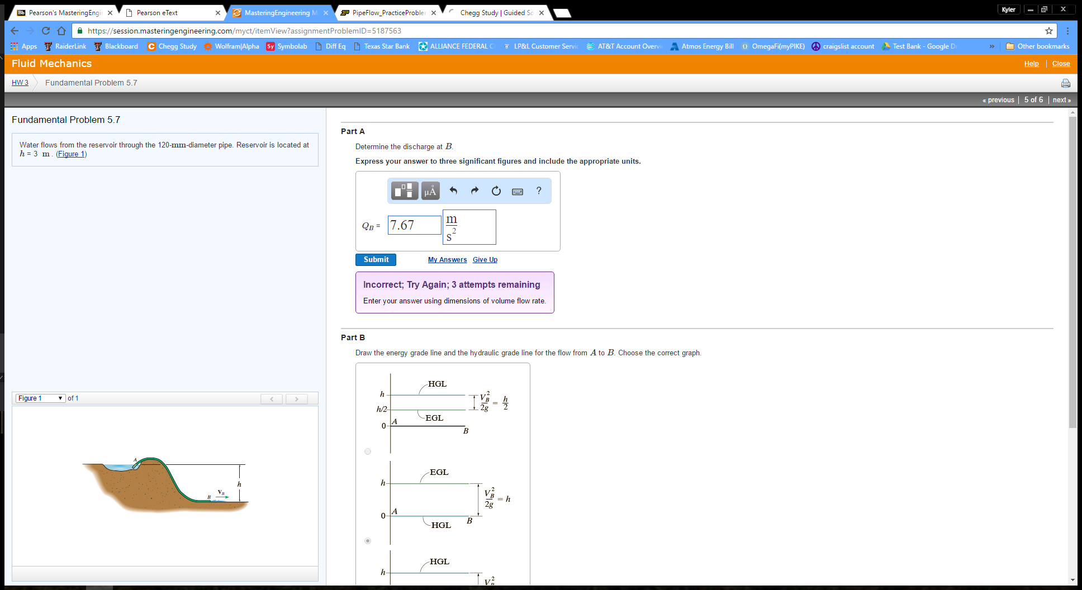Select the μÅ units insertion icon
The image size is (1082, 590).
tap(429, 191)
